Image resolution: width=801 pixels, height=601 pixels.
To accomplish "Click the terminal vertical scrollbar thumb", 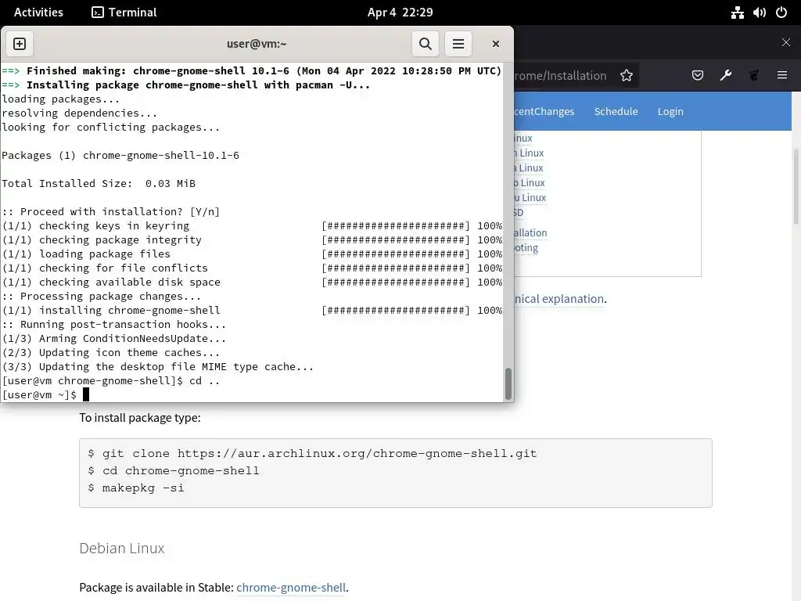I will coord(508,383).
